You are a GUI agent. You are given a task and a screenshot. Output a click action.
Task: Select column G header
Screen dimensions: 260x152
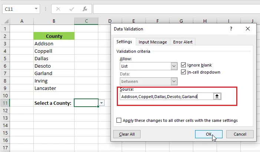coord(181,21)
